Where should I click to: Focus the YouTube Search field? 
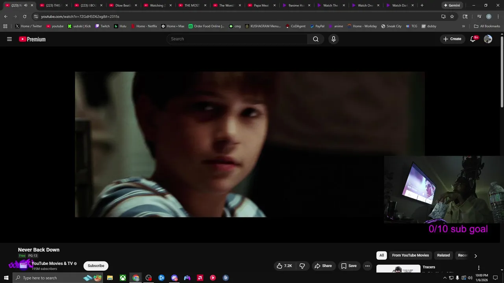237,39
